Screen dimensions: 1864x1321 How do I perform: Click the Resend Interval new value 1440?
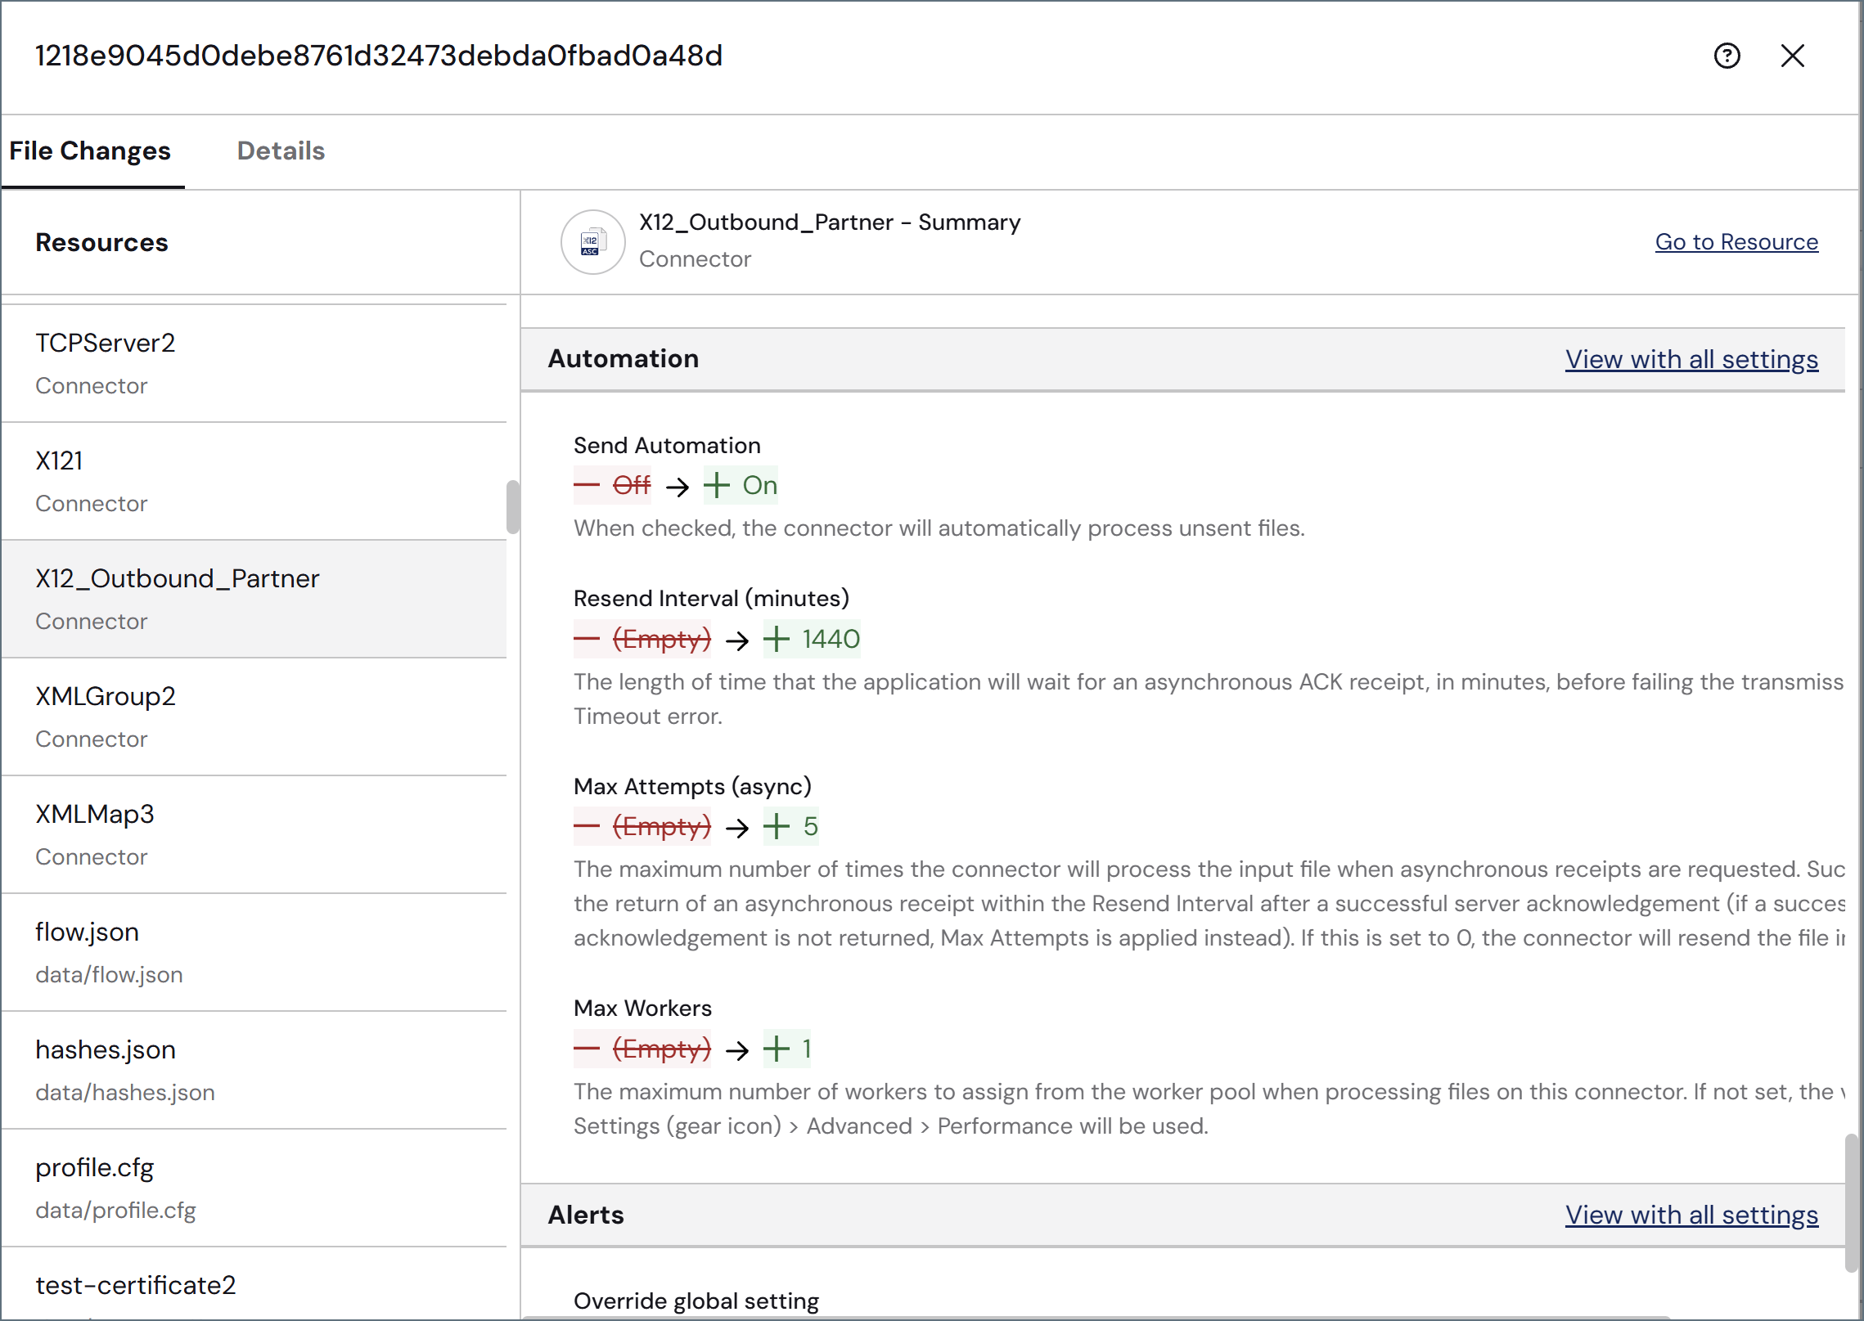pyautogui.click(x=812, y=639)
